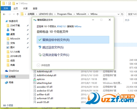Click the new folder quick access icon
Screen dimensions: 137x109
pyautogui.click(x=14, y=3)
